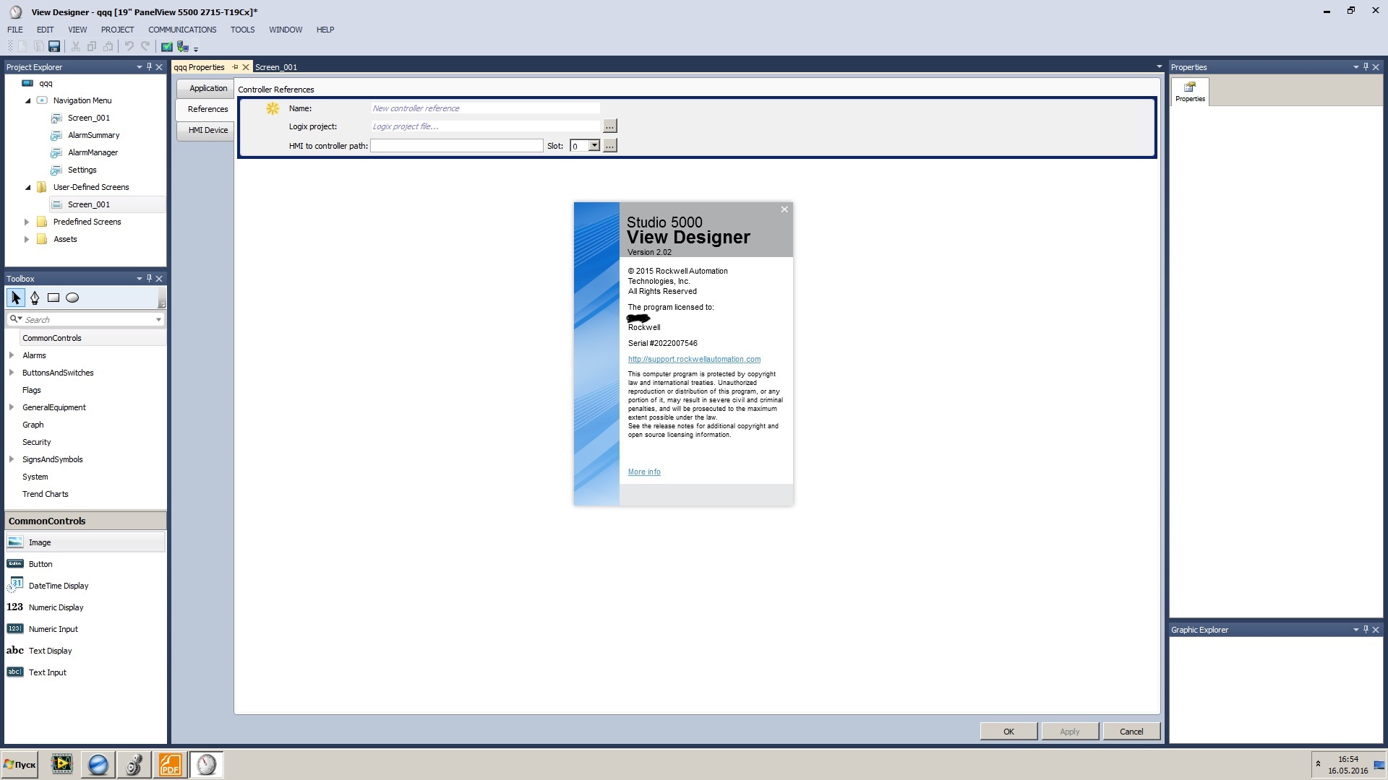Close the About View Designer dialog

[x=784, y=209]
